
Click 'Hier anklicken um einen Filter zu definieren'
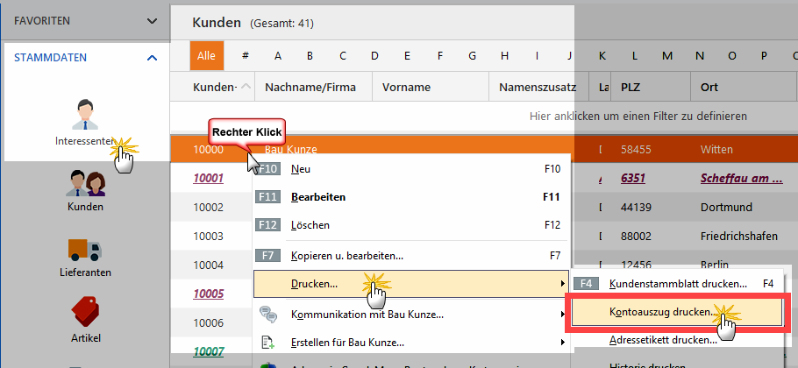(638, 116)
